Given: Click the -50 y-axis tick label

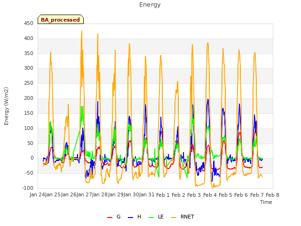Looking at the screenshot, I should coord(29,173).
